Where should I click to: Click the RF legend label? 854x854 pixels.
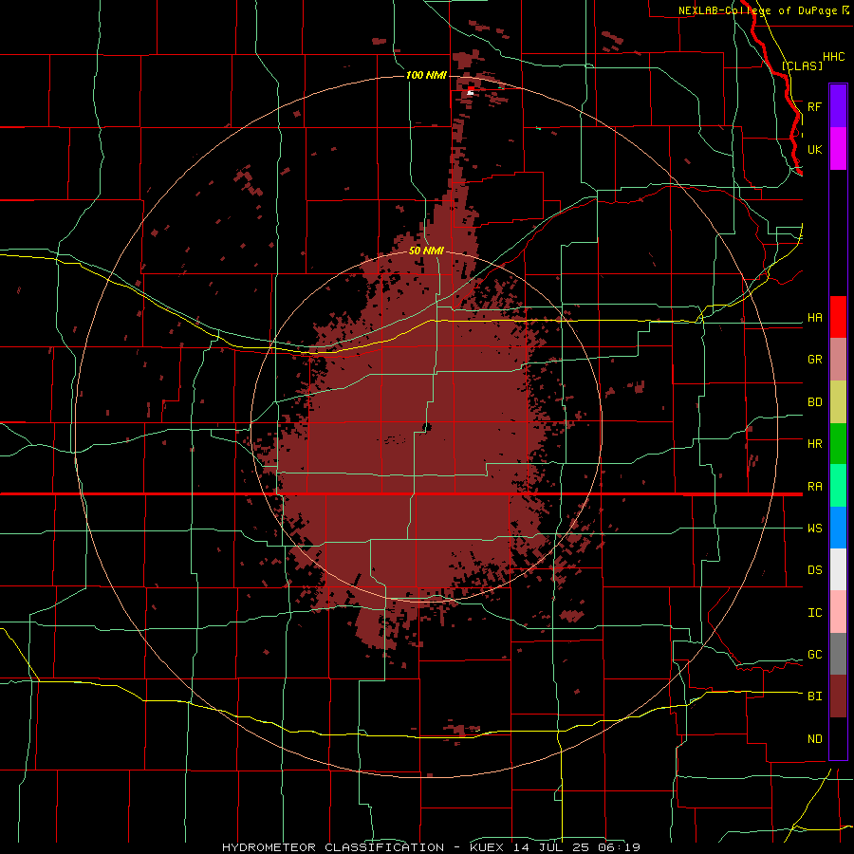[815, 106]
